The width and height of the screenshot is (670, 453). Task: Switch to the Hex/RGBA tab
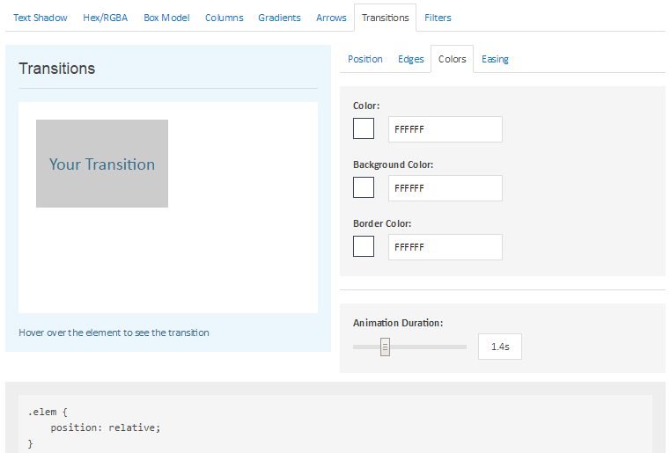pyautogui.click(x=105, y=18)
